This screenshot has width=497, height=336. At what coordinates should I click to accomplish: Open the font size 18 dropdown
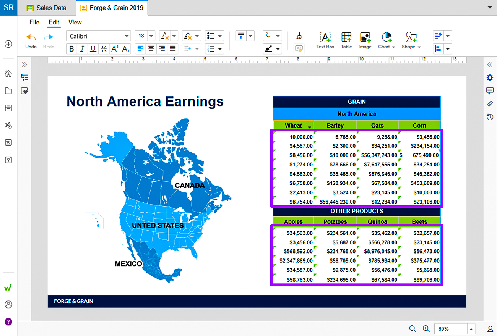145,36
